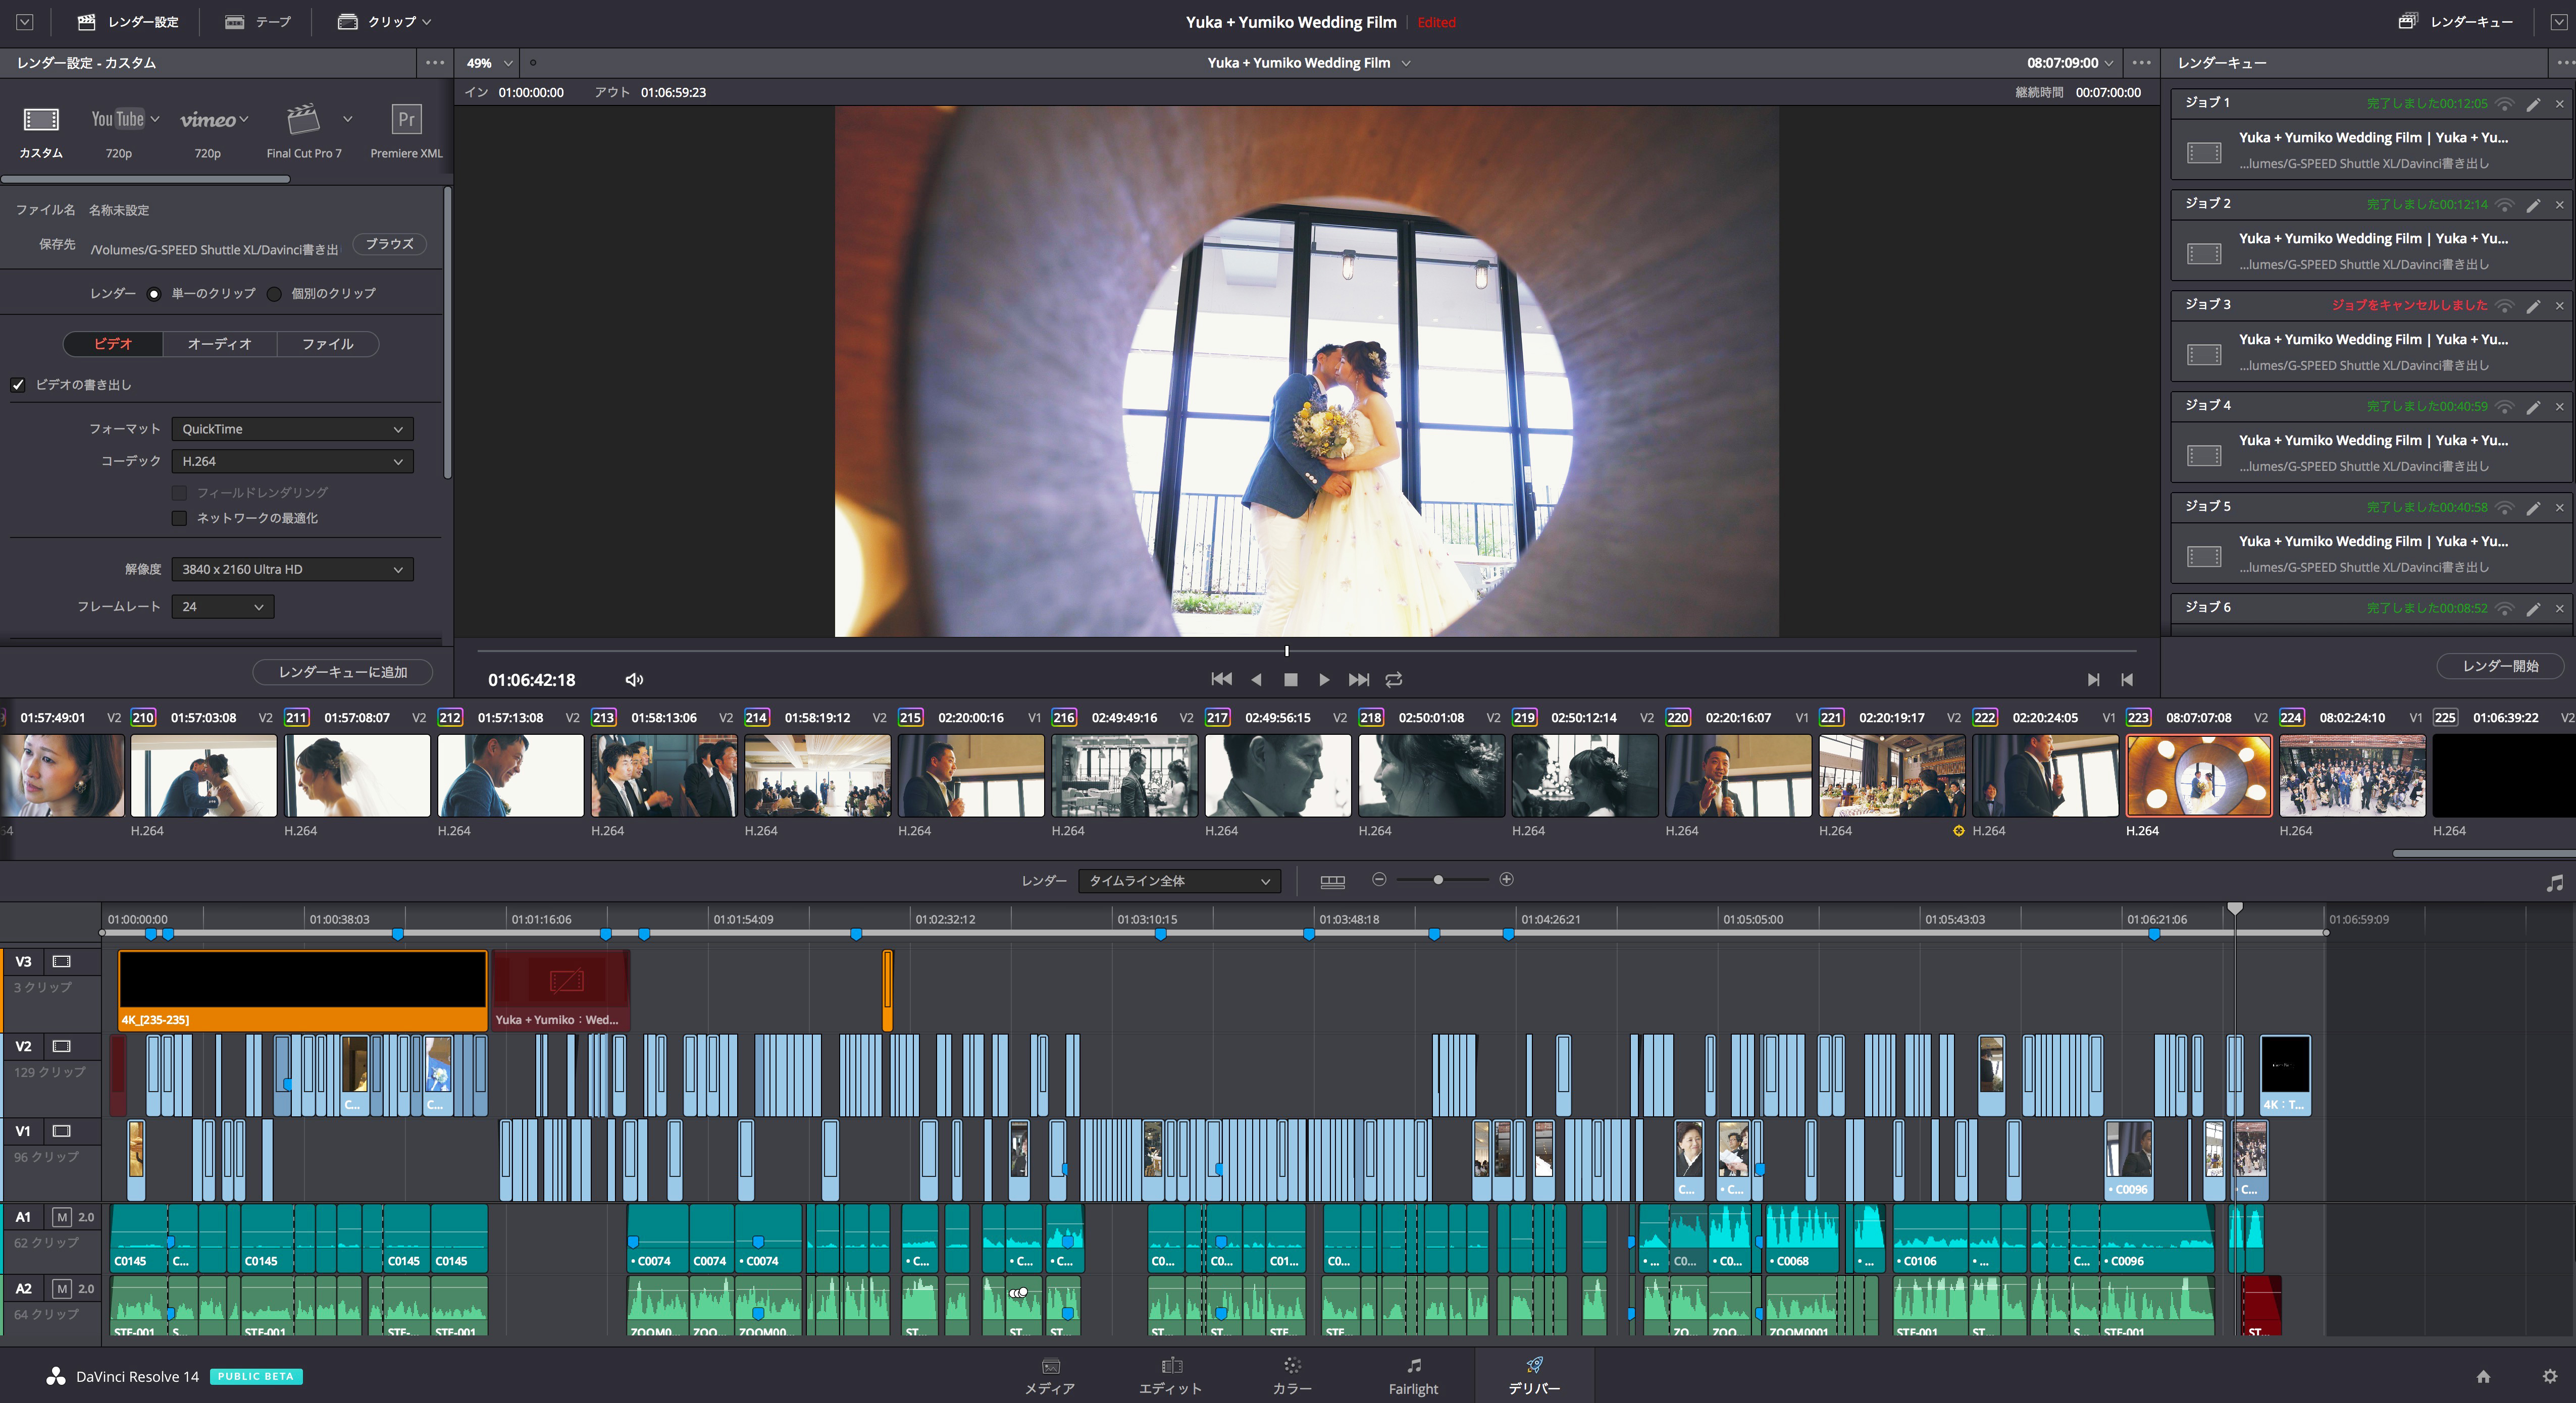Click timeline zoom-in plus icon
2576x1403 pixels.
coord(1506,879)
